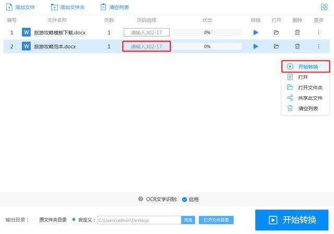Click the Word icon of 旅游攻略范本.docx
The width and height of the screenshot is (334, 234).
(26, 46)
